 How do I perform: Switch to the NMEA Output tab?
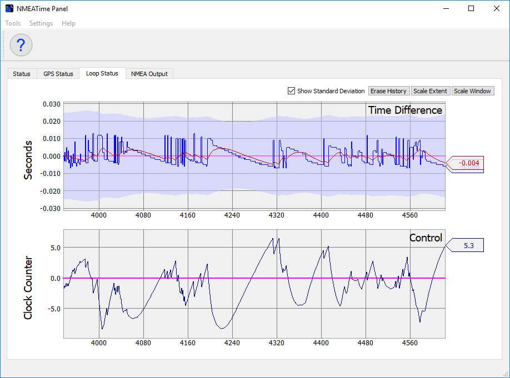pyautogui.click(x=149, y=74)
